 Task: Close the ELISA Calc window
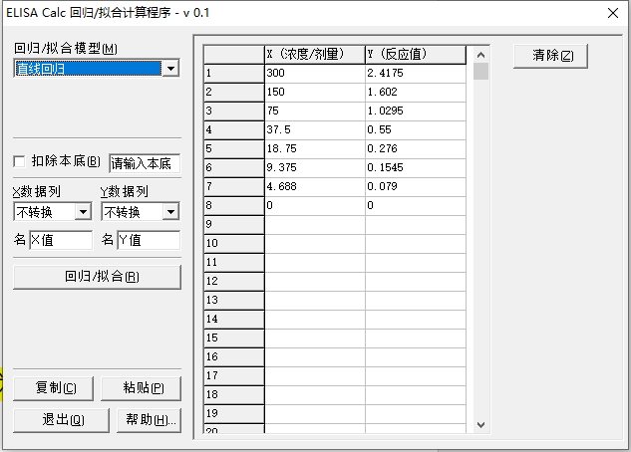pos(613,13)
